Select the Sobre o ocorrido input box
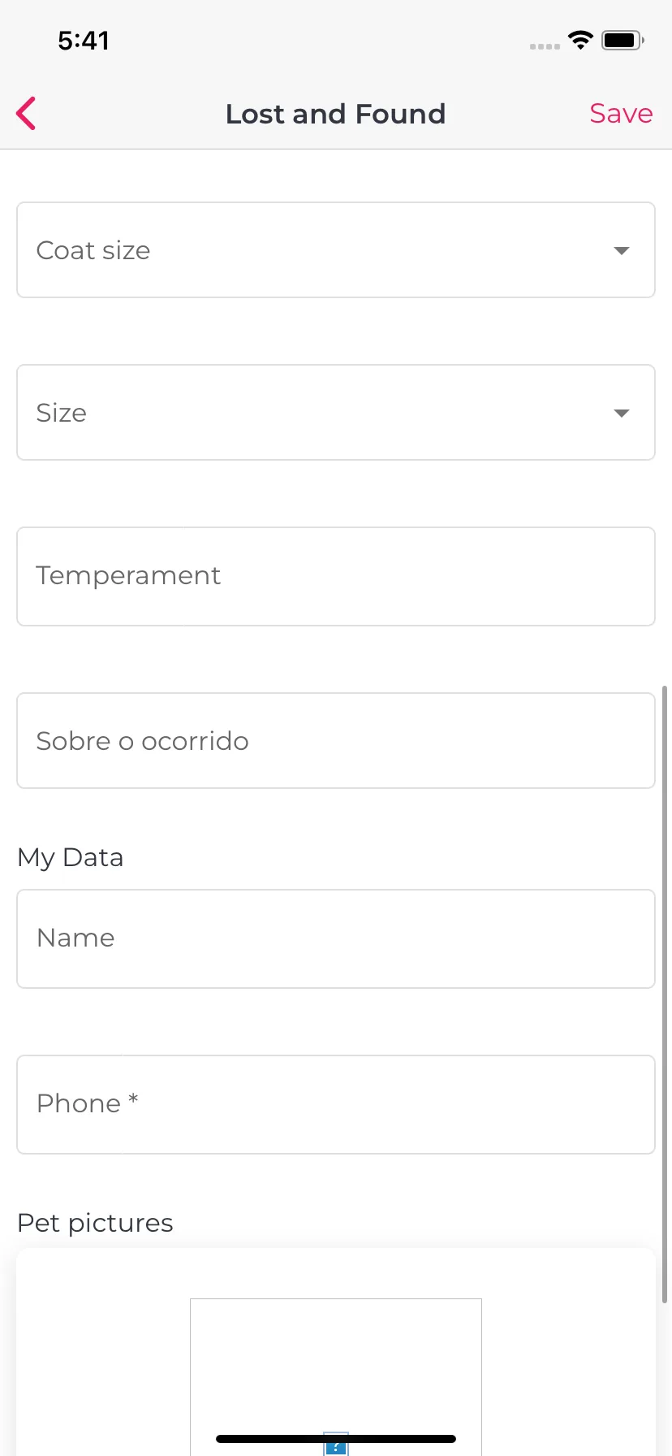This screenshot has width=672, height=1456. click(x=336, y=740)
